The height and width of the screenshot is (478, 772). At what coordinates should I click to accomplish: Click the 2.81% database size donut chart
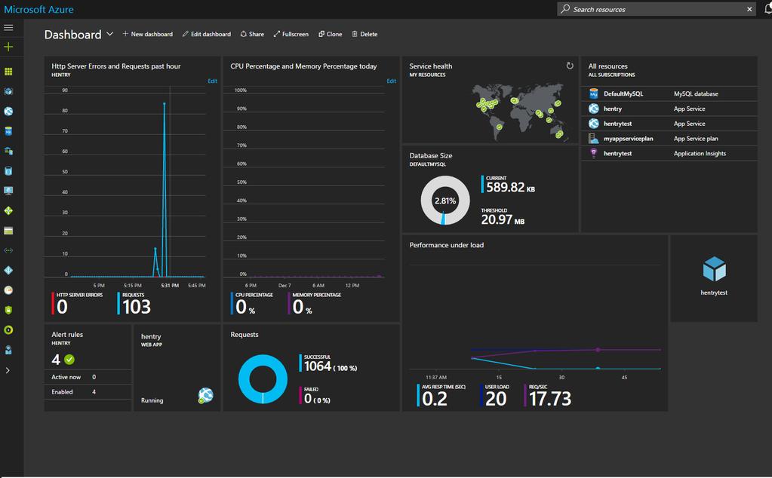[x=445, y=200]
